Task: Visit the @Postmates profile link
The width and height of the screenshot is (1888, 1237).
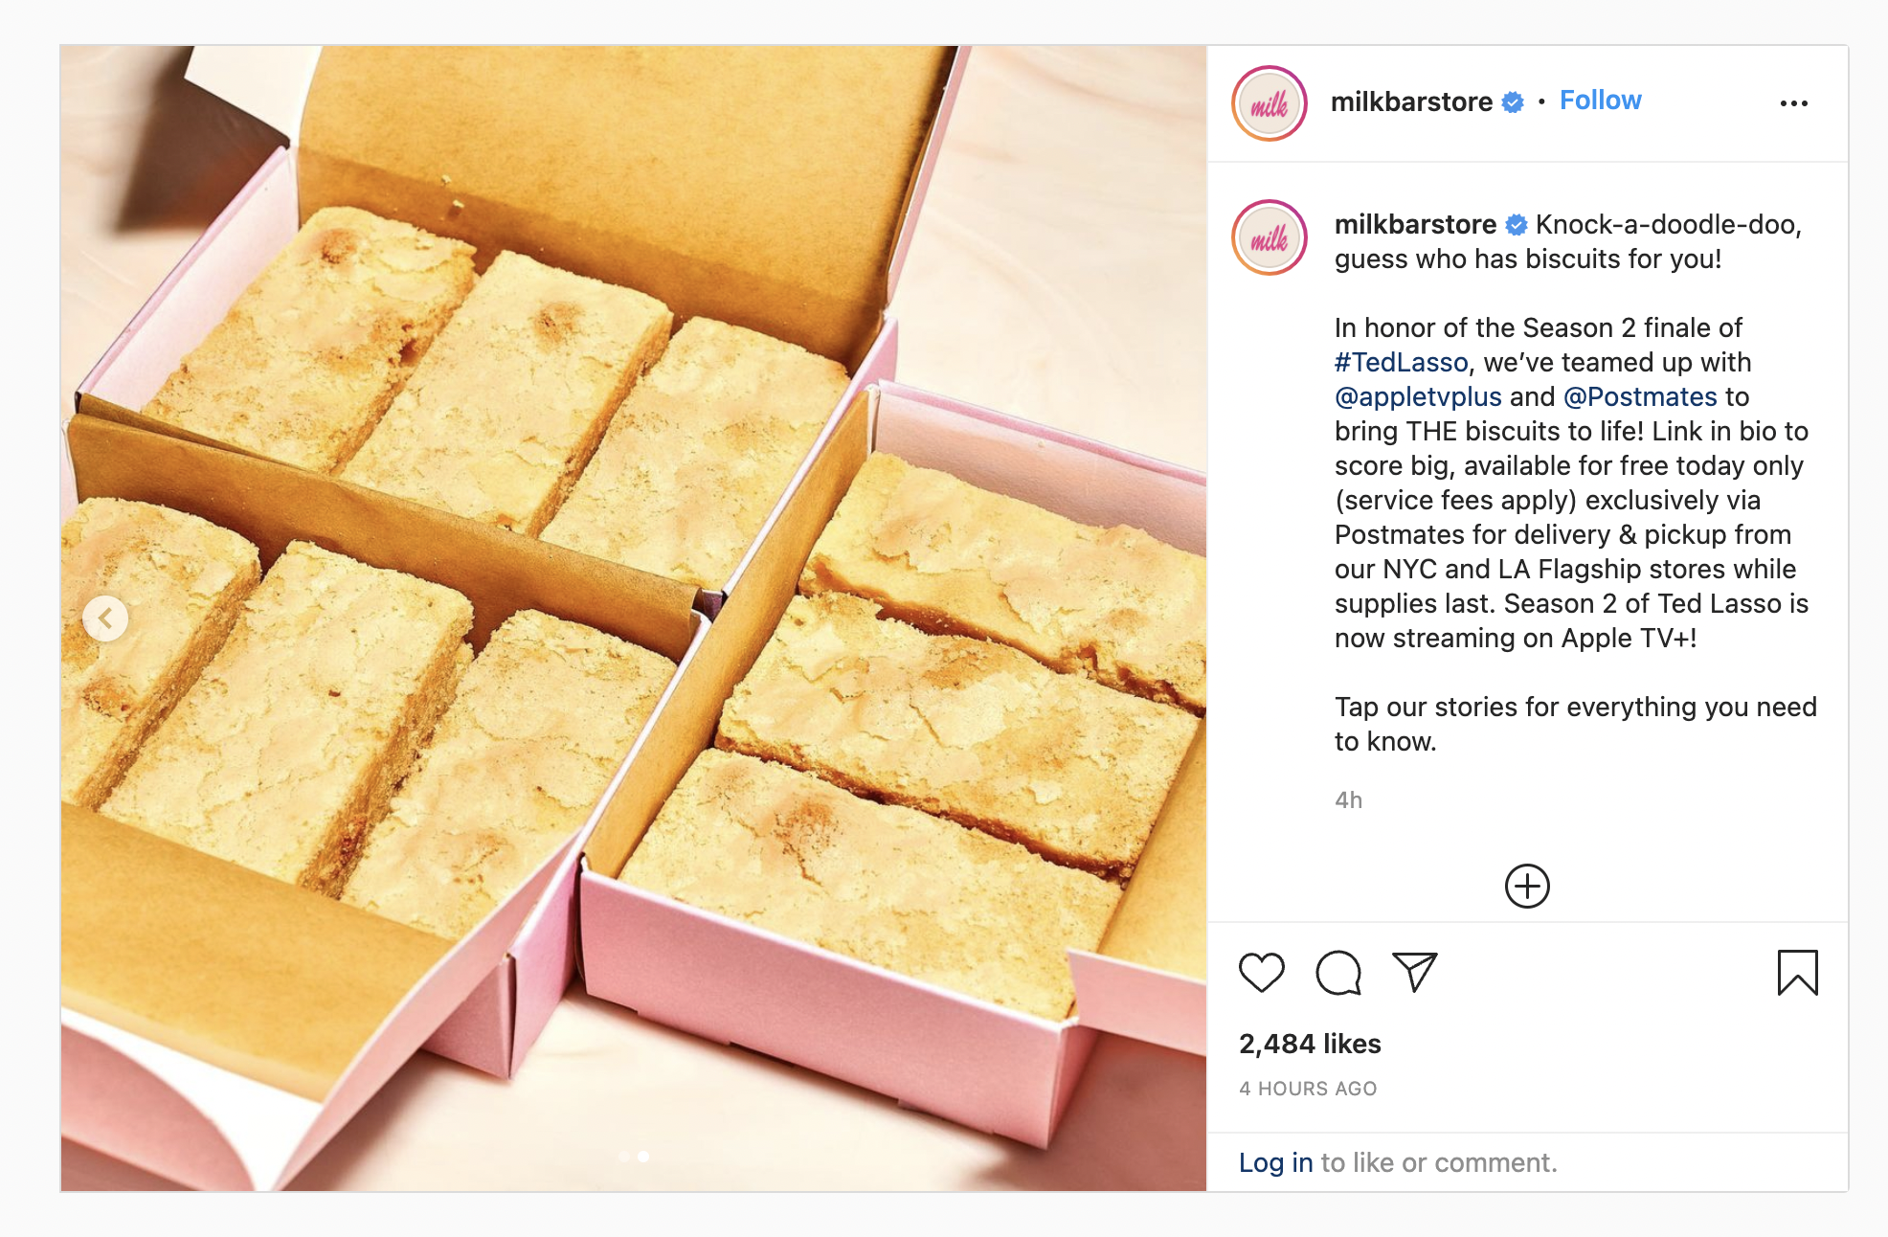Action: pos(1640,396)
